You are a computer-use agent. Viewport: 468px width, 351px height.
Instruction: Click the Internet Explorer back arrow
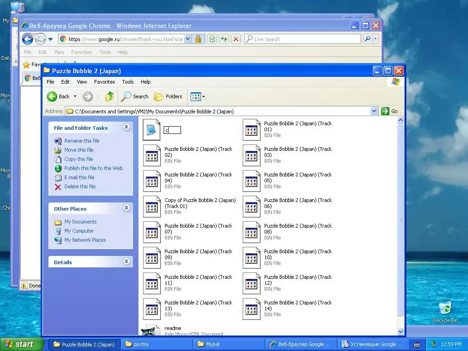point(27,39)
